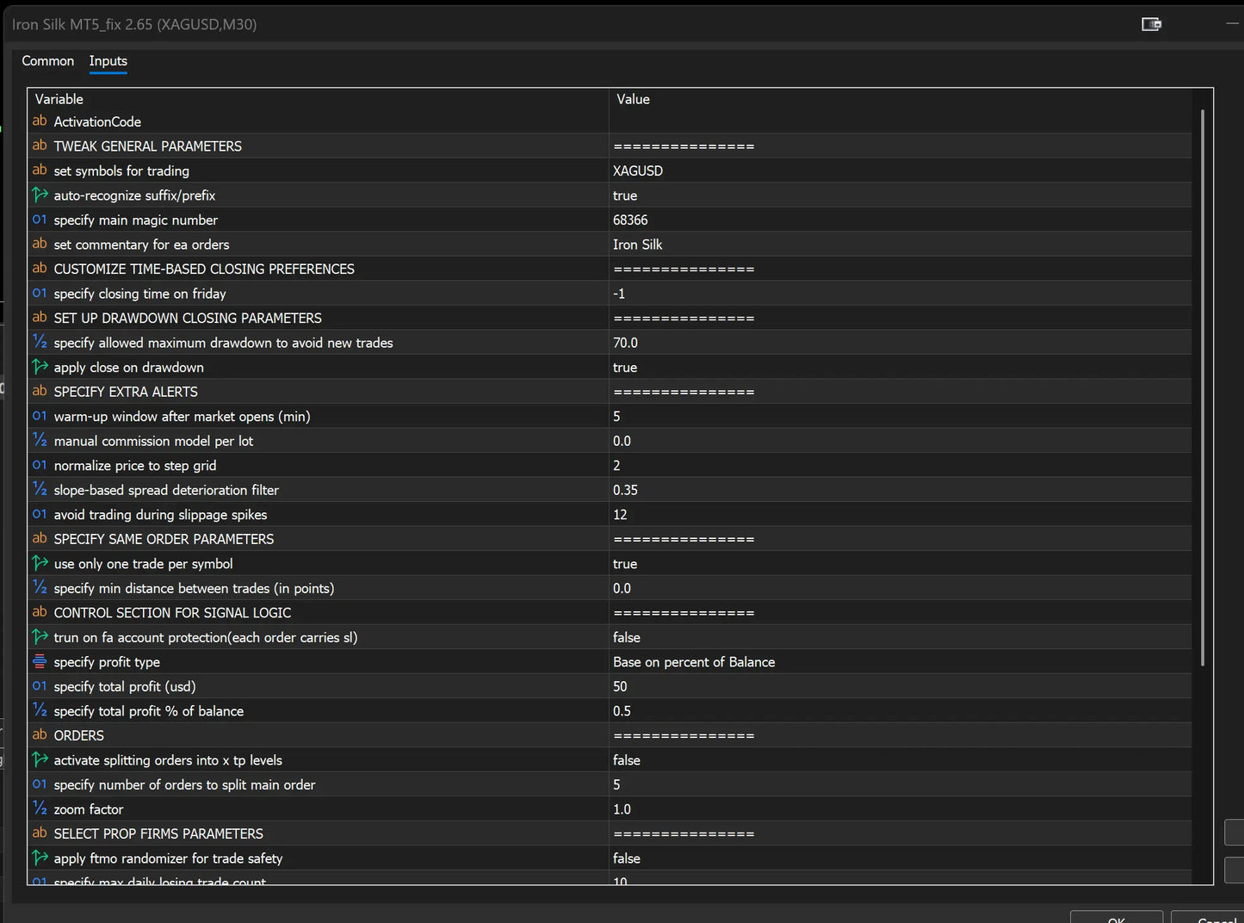Click the integer icon for avoid trading during slippage spikes
The image size is (1244, 923).
coord(40,514)
